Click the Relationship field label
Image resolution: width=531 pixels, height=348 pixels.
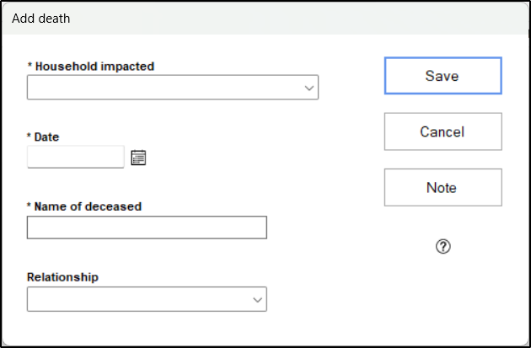(62, 277)
